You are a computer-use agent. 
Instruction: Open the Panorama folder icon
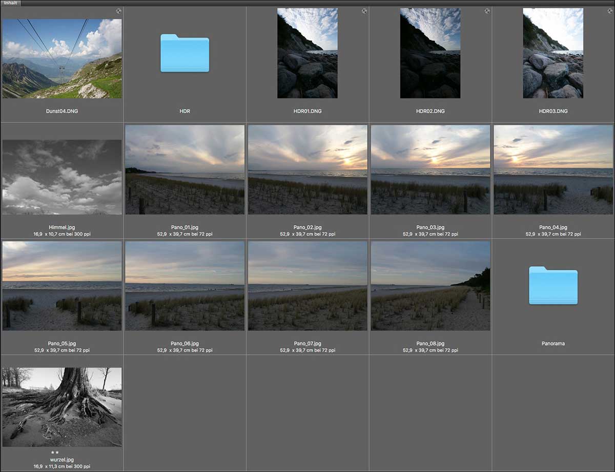(x=553, y=285)
